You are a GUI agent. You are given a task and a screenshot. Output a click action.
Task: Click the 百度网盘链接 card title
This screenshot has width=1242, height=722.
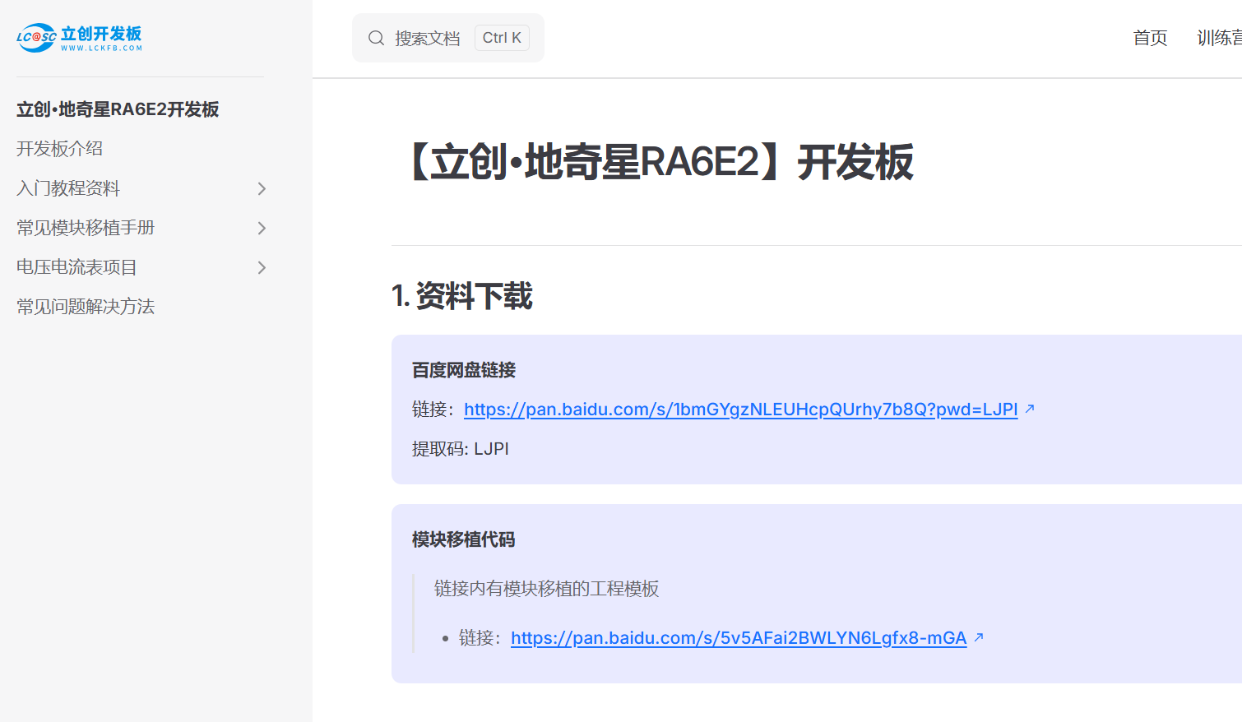tap(464, 370)
